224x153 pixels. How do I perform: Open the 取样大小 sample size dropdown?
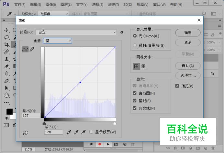[x=53, y=14]
